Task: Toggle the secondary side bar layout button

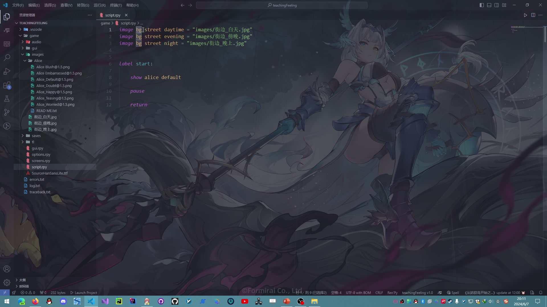Action: tap(497, 5)
